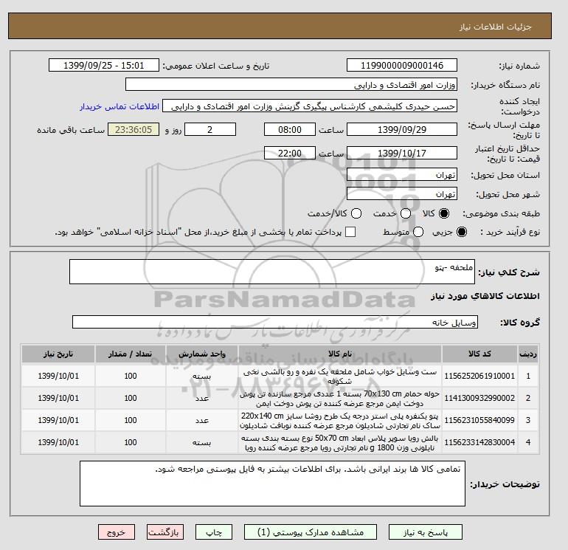This screenshot has width=568, height=550.
Task: Click the request creator name field
Action: click(310, 106)
